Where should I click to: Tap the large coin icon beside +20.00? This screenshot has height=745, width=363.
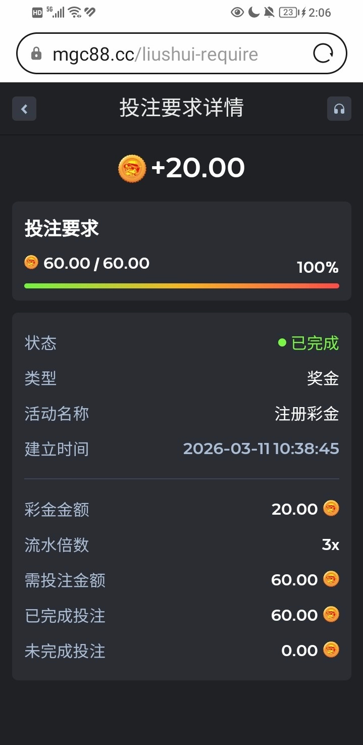(x=132, y=169)
